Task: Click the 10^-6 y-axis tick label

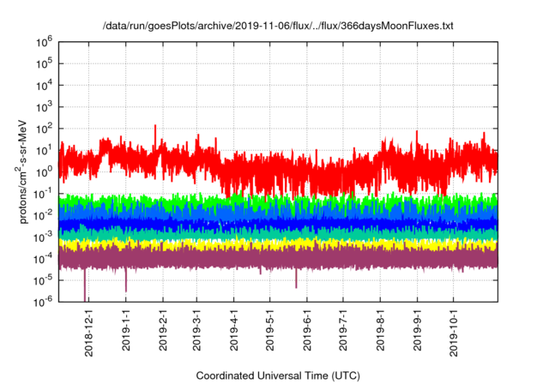Action: pos(43,302)
